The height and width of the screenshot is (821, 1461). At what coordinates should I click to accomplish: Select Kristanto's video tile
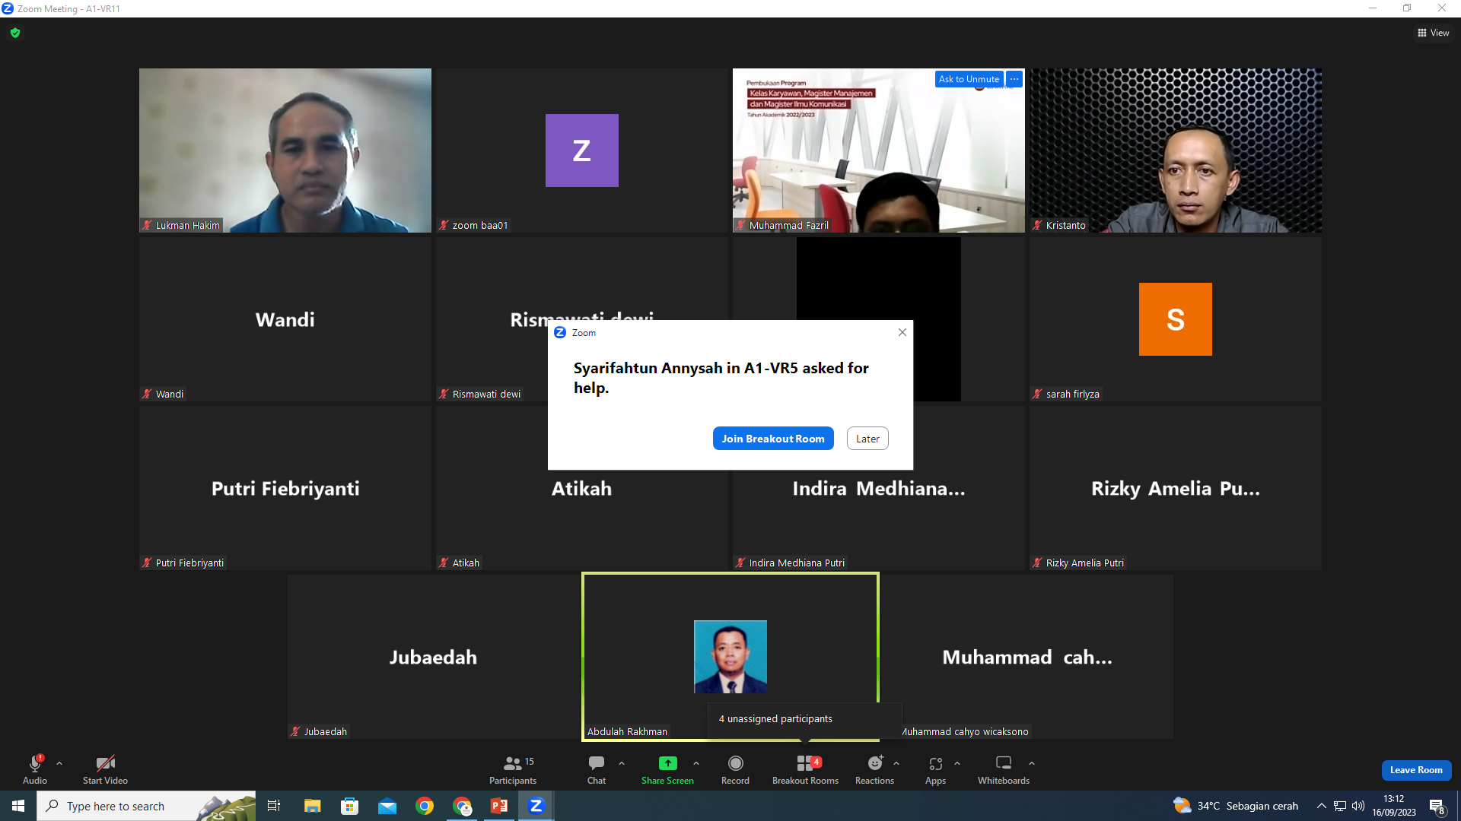(x=1176, y=151)
